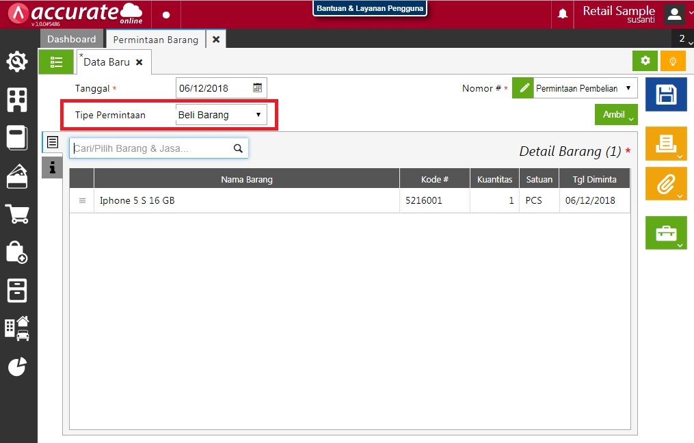
Task: Click the green briefcase icon
Action: [665, 233]
